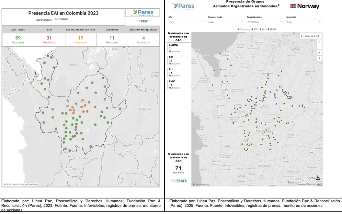Toggle the EMBF legend color dot
The height and width of the screenshot is (214, 342).
269,29
